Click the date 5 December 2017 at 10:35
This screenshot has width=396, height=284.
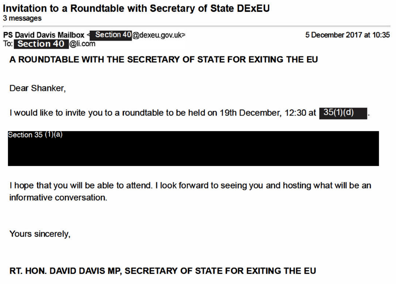tap(347, 35)
